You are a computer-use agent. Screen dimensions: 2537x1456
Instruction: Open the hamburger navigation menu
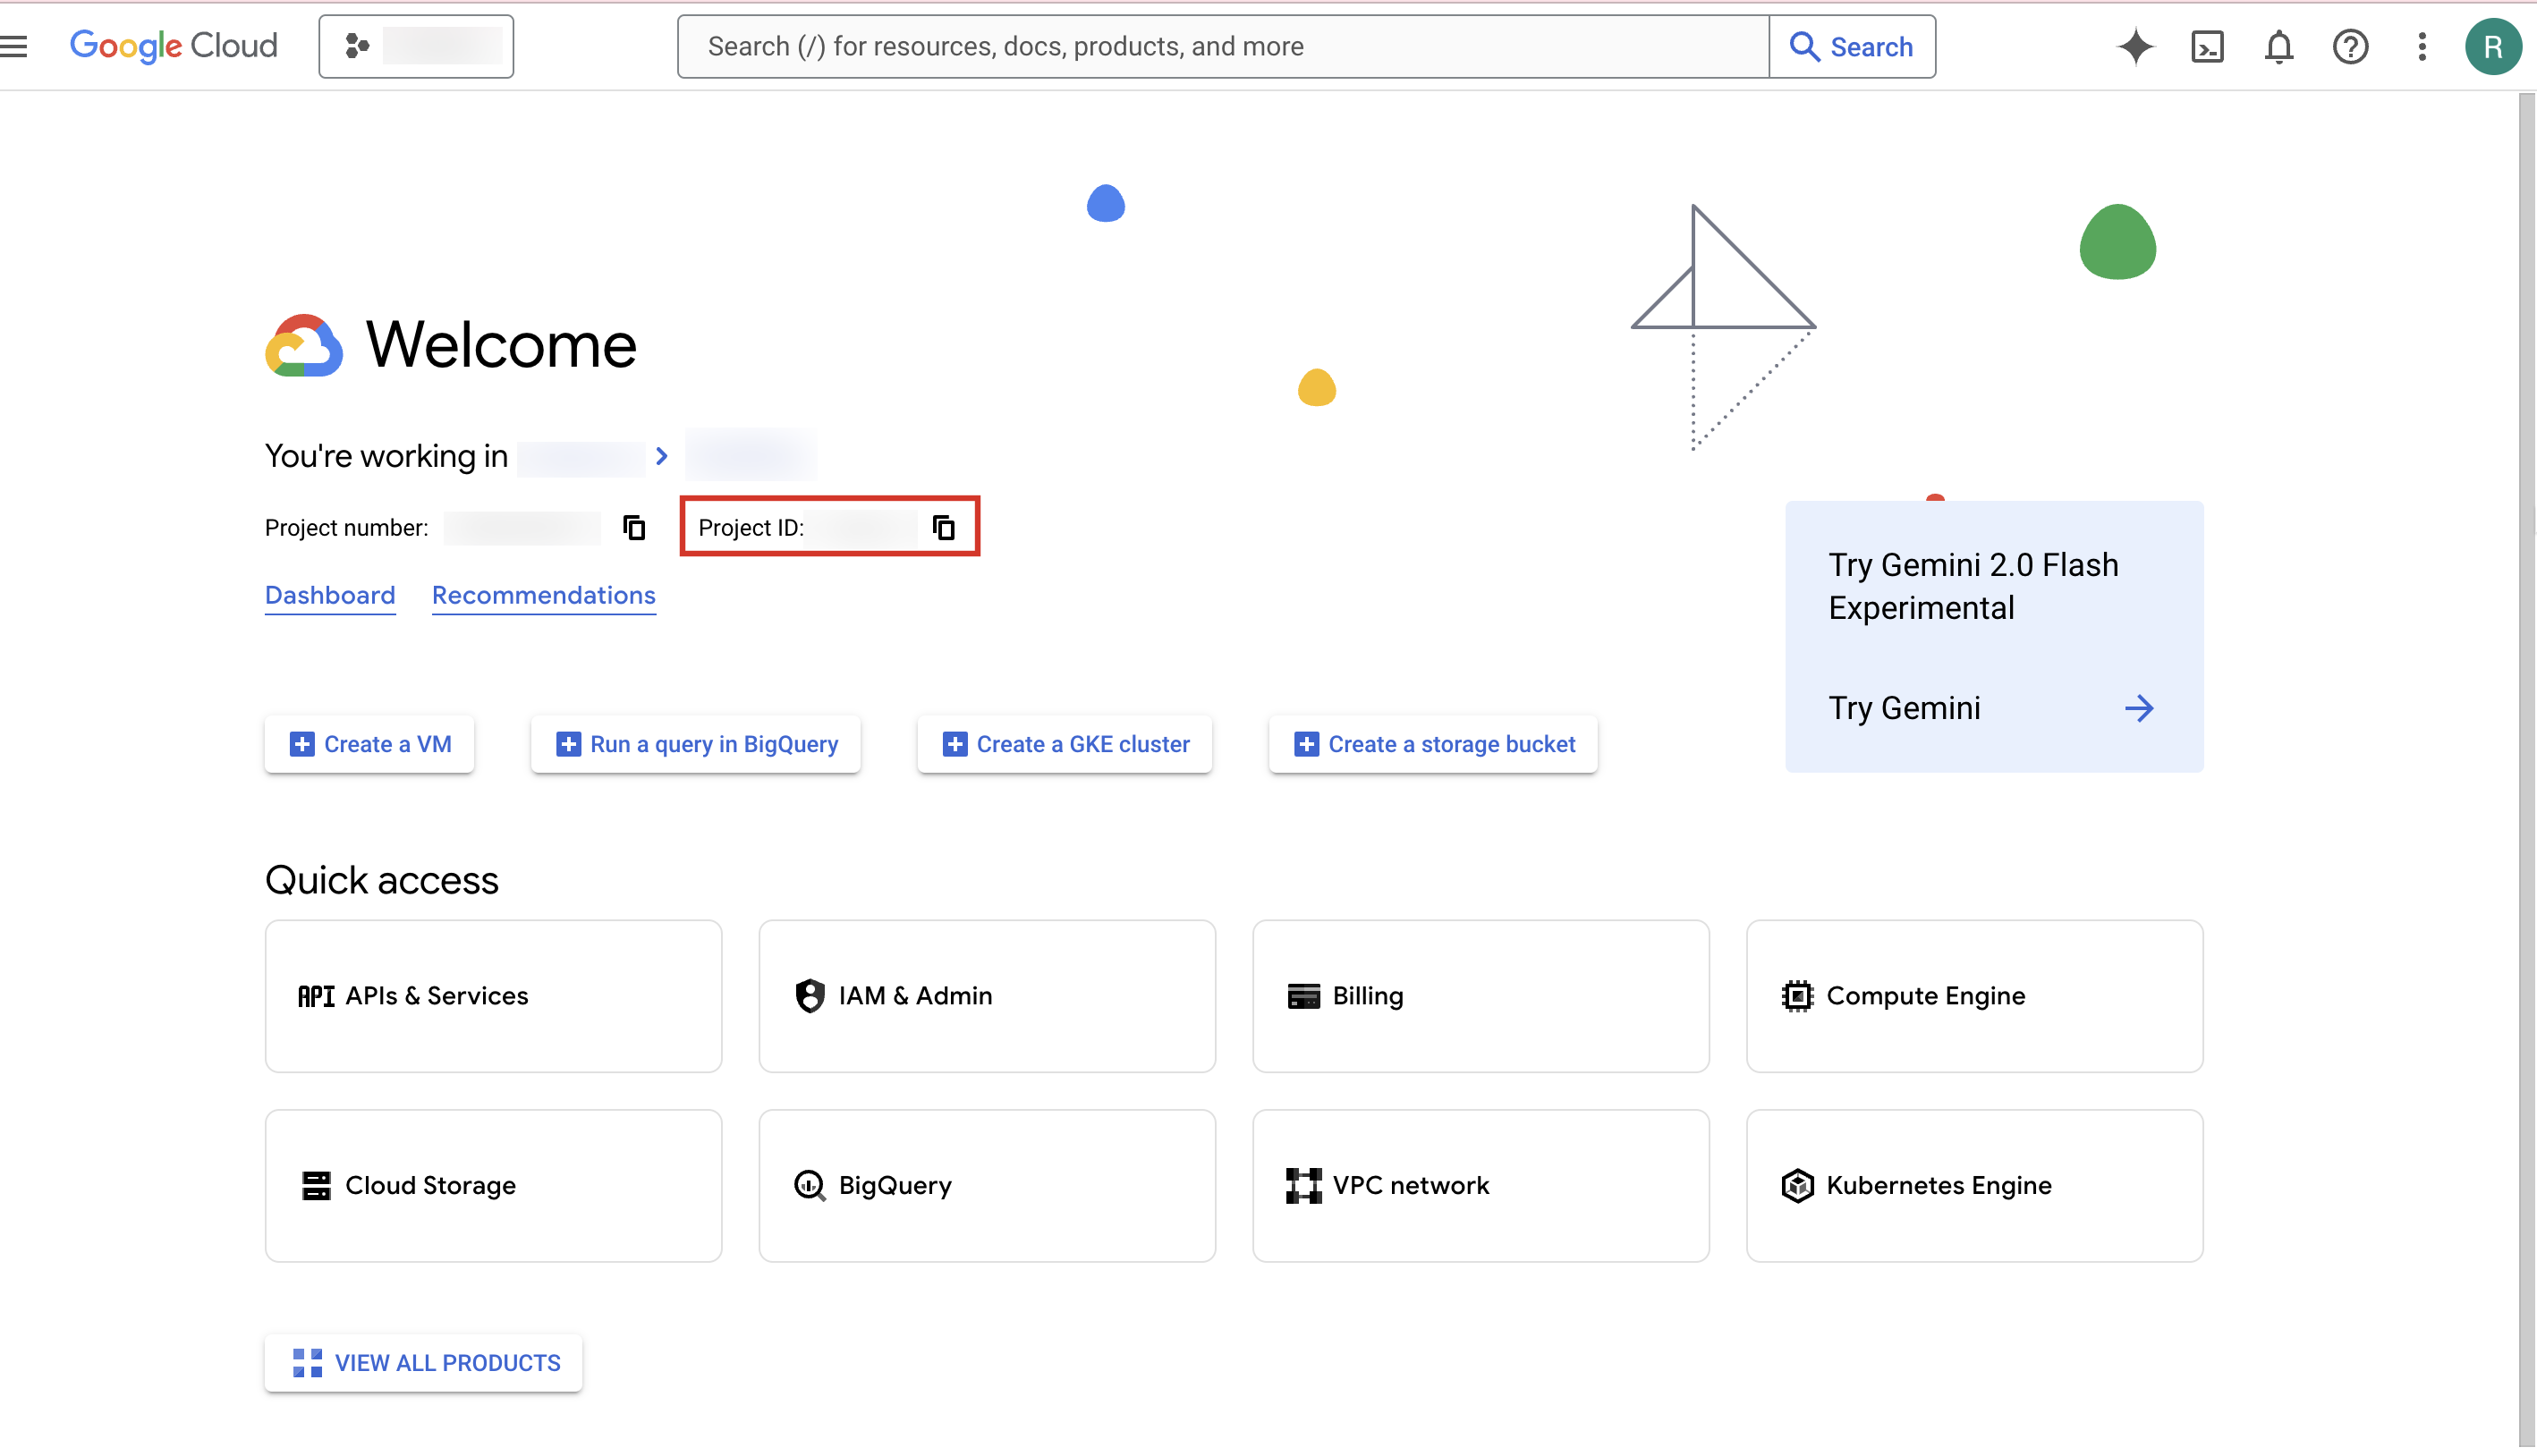pos(14,46)
